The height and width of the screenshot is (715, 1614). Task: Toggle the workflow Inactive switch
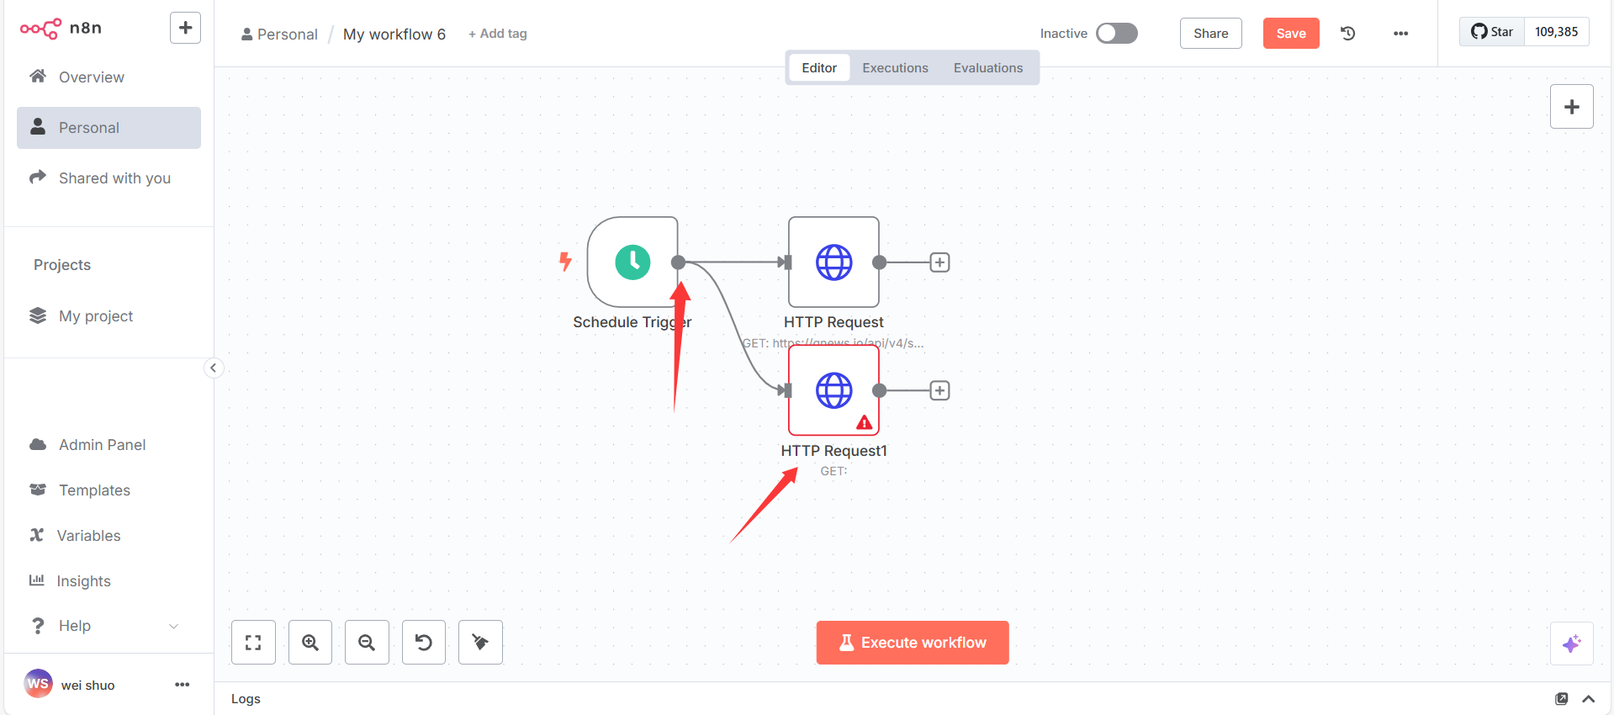click(x=1116, y=34)
